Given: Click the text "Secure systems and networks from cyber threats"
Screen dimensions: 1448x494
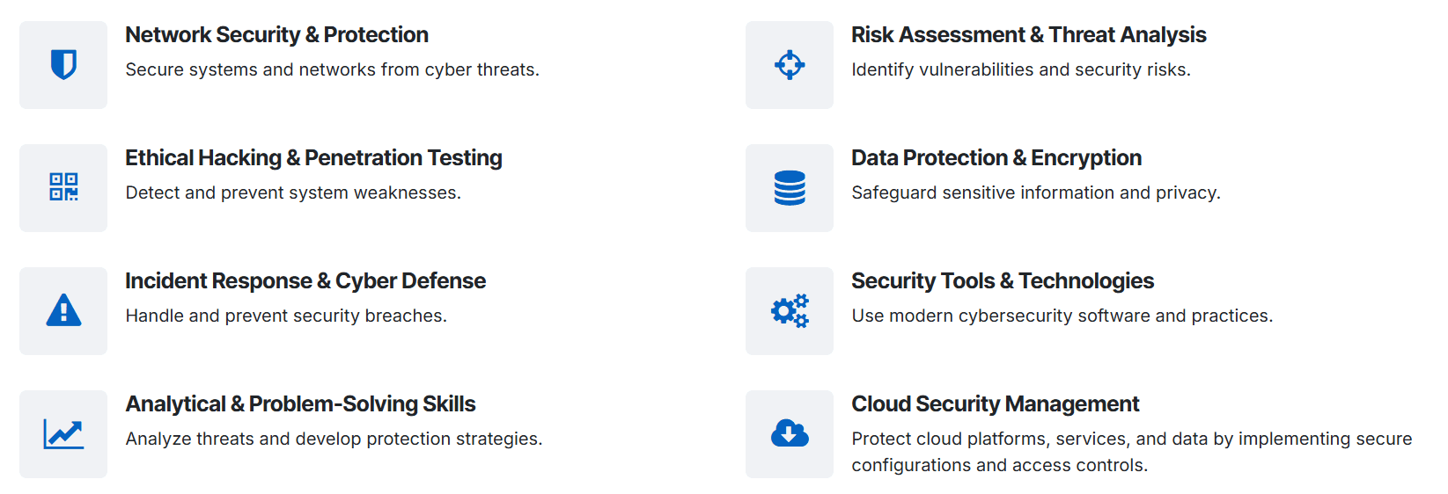Looking at the screenshot, I should pos(332,69).
